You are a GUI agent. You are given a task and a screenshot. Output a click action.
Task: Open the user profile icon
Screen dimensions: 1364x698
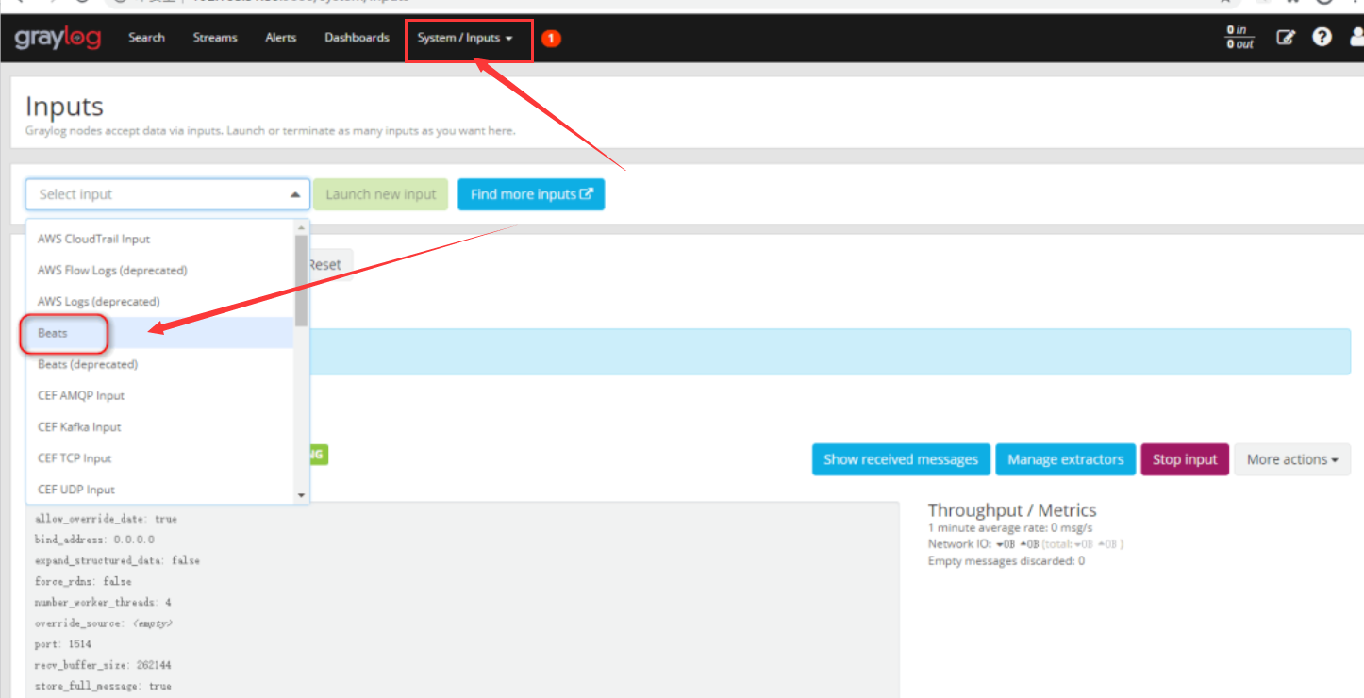[1356, 38]
